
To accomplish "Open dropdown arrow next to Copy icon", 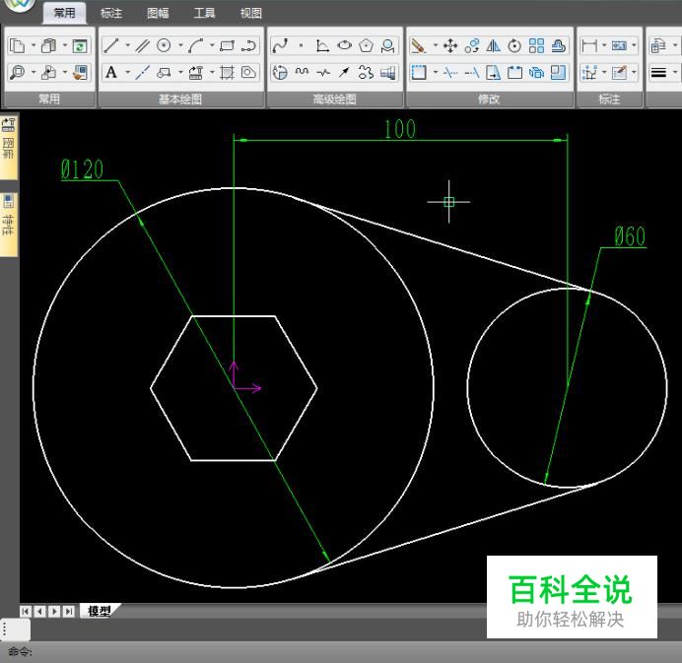I will tap(34, 44).
